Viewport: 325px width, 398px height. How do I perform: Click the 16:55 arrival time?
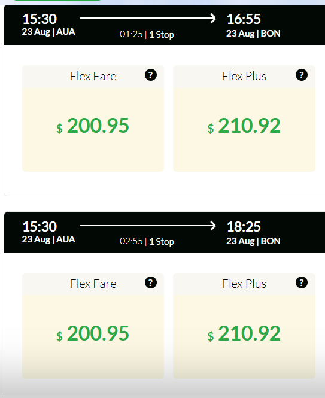[244, 19]
